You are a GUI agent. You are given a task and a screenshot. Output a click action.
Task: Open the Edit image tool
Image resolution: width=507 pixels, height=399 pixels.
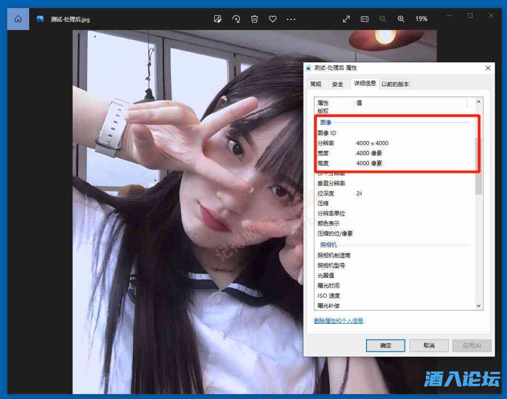pyautogui.click(x=218, y=19)
